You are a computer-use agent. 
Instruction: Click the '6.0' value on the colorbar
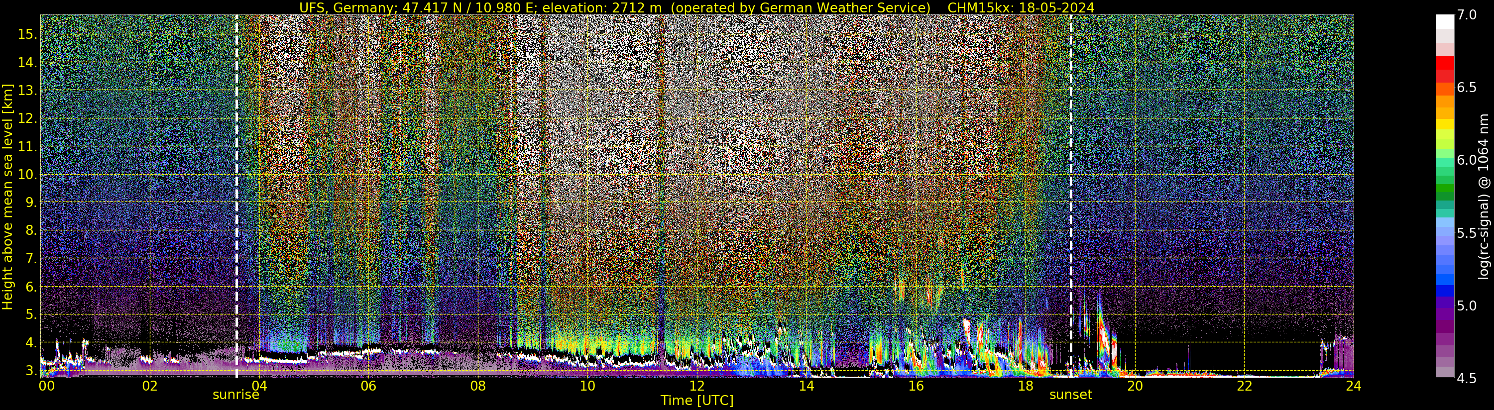click(1467, 160)
